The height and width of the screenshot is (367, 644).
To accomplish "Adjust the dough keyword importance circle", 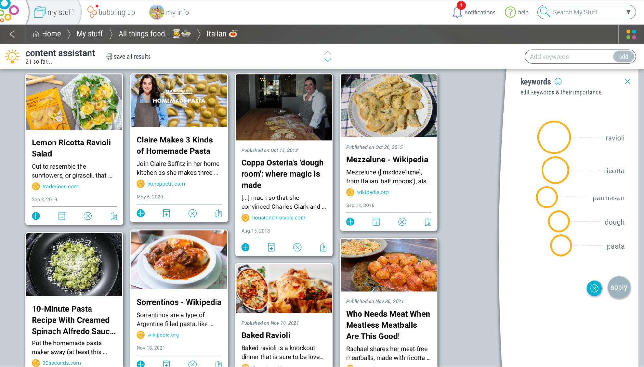I will click(559, 221).
